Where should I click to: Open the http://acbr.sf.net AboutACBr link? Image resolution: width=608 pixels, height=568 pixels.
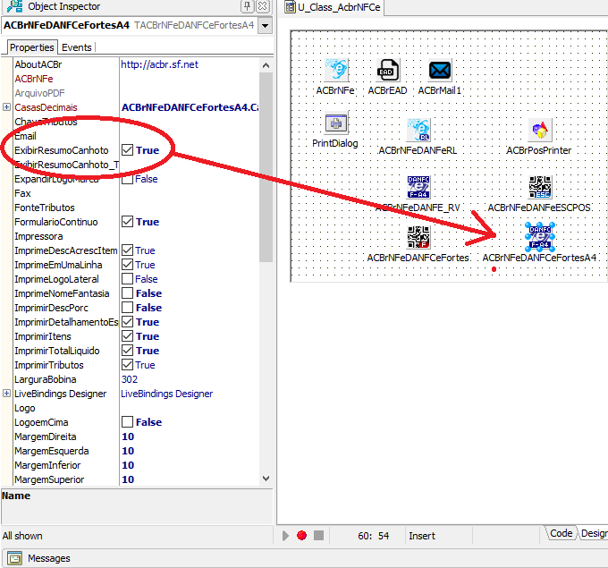159,64
